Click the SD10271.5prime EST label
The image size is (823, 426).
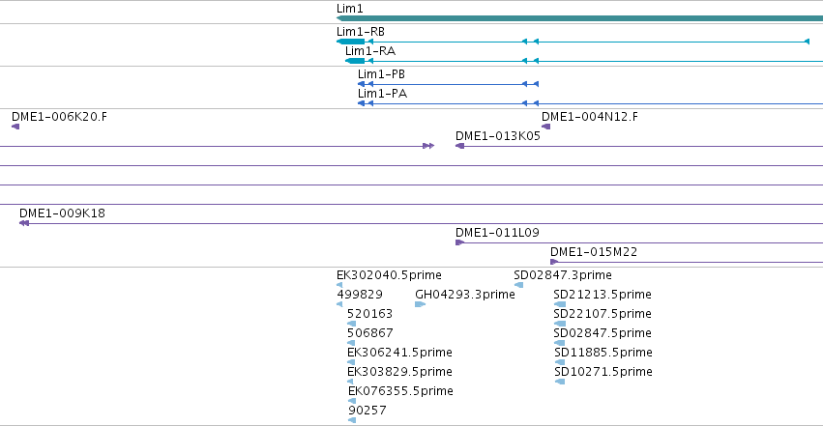(x=603, y=372)
